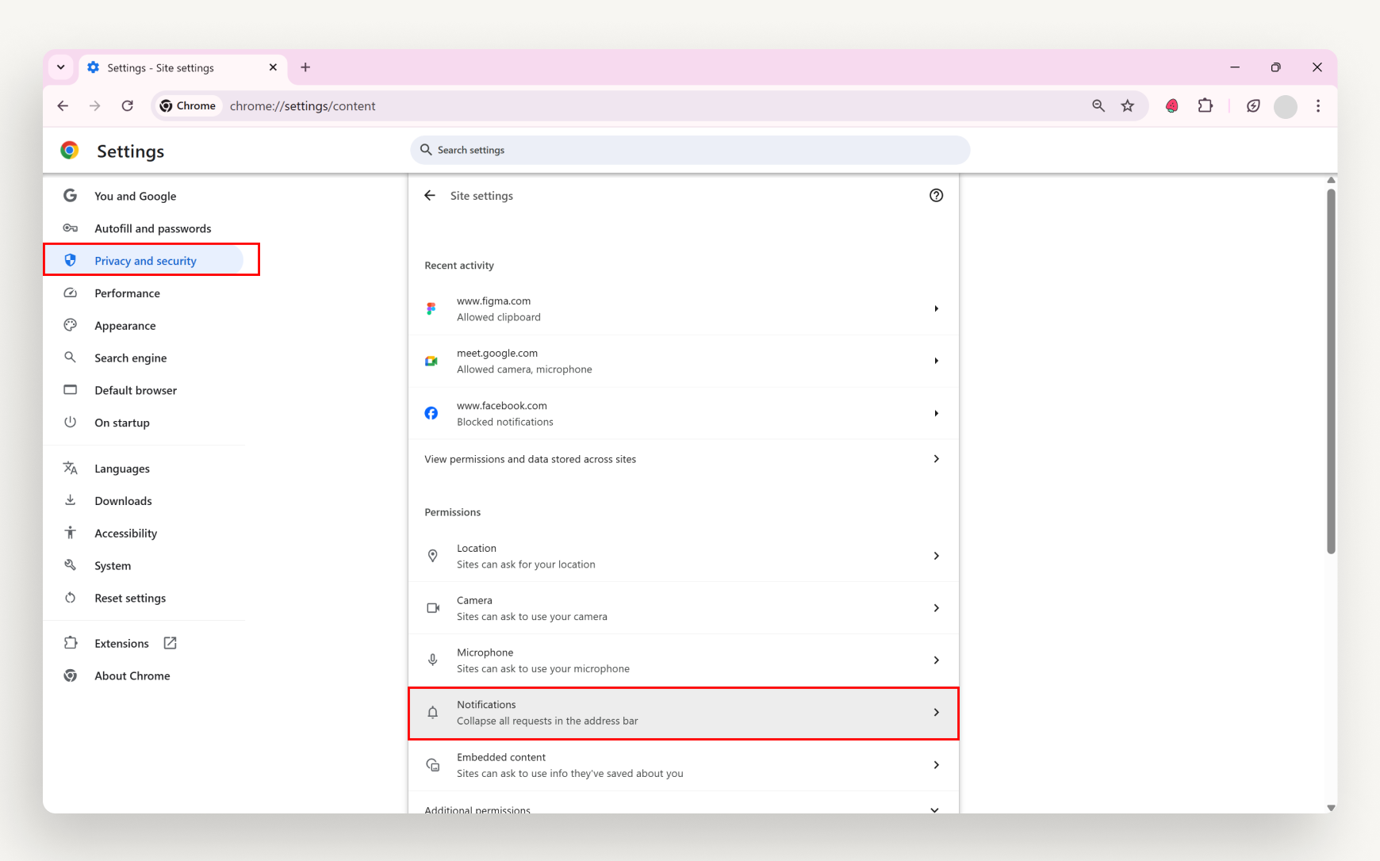Click the Search engine magnifier icon
1380x861 pixels.
pos(71,358)
